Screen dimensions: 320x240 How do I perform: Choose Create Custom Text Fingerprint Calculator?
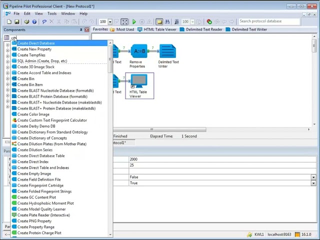point(59,120)
